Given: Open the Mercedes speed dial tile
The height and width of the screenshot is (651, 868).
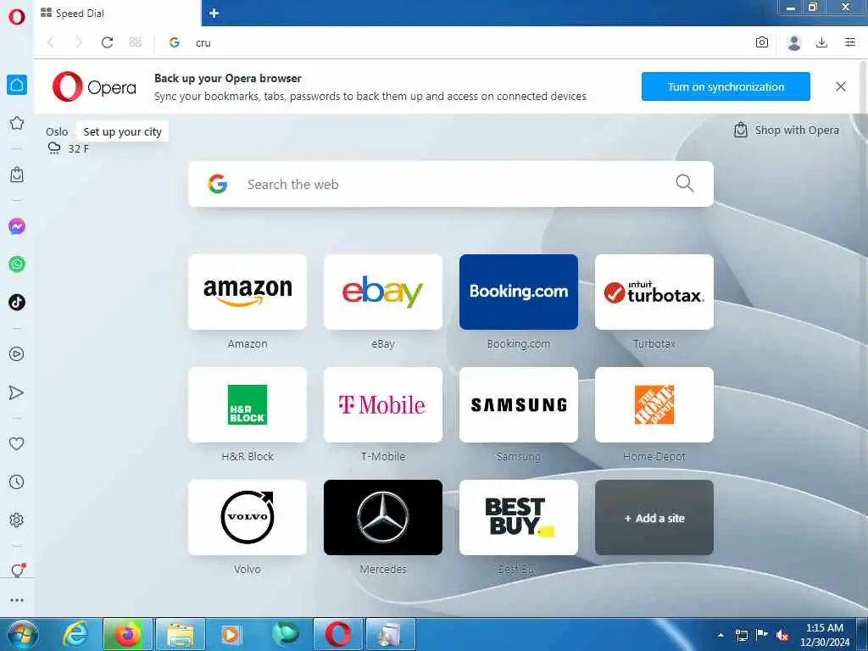Looking at the screenshot, I should click(x=383, y=518).
